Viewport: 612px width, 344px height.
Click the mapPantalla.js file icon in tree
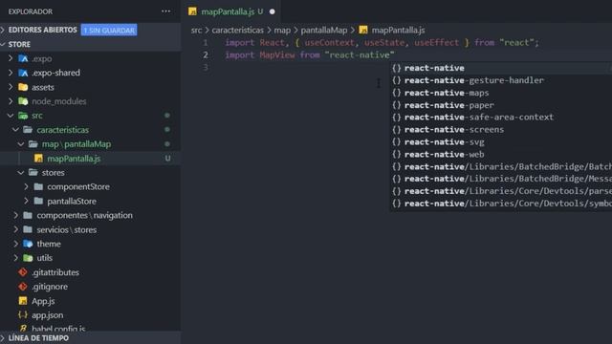pos(38,159)
